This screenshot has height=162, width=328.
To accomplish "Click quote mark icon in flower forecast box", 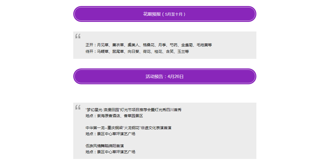I will (x=78, y=36).
